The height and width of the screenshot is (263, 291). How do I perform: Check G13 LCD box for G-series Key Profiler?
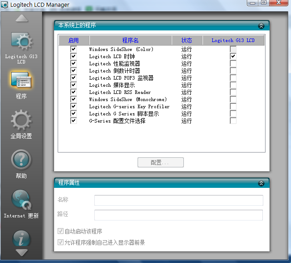coord(233,106)
